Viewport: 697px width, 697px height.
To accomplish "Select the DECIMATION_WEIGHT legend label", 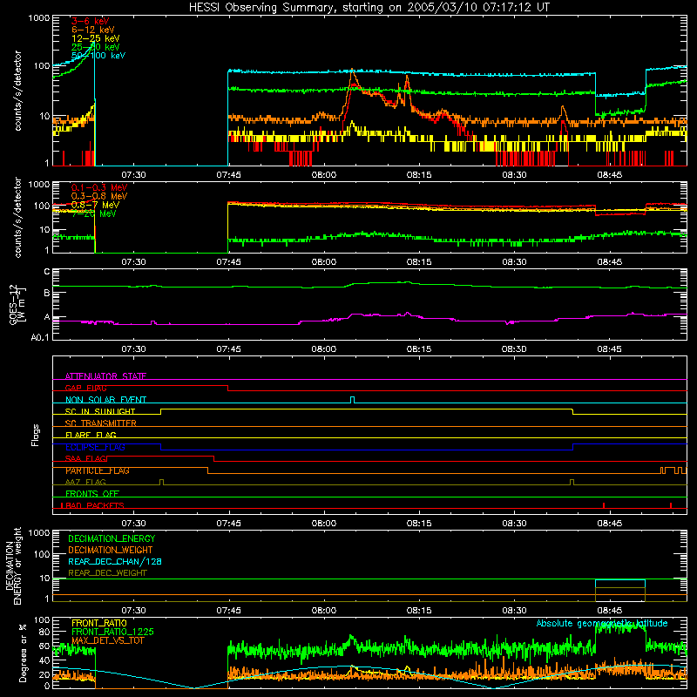I will pos(111,551).
